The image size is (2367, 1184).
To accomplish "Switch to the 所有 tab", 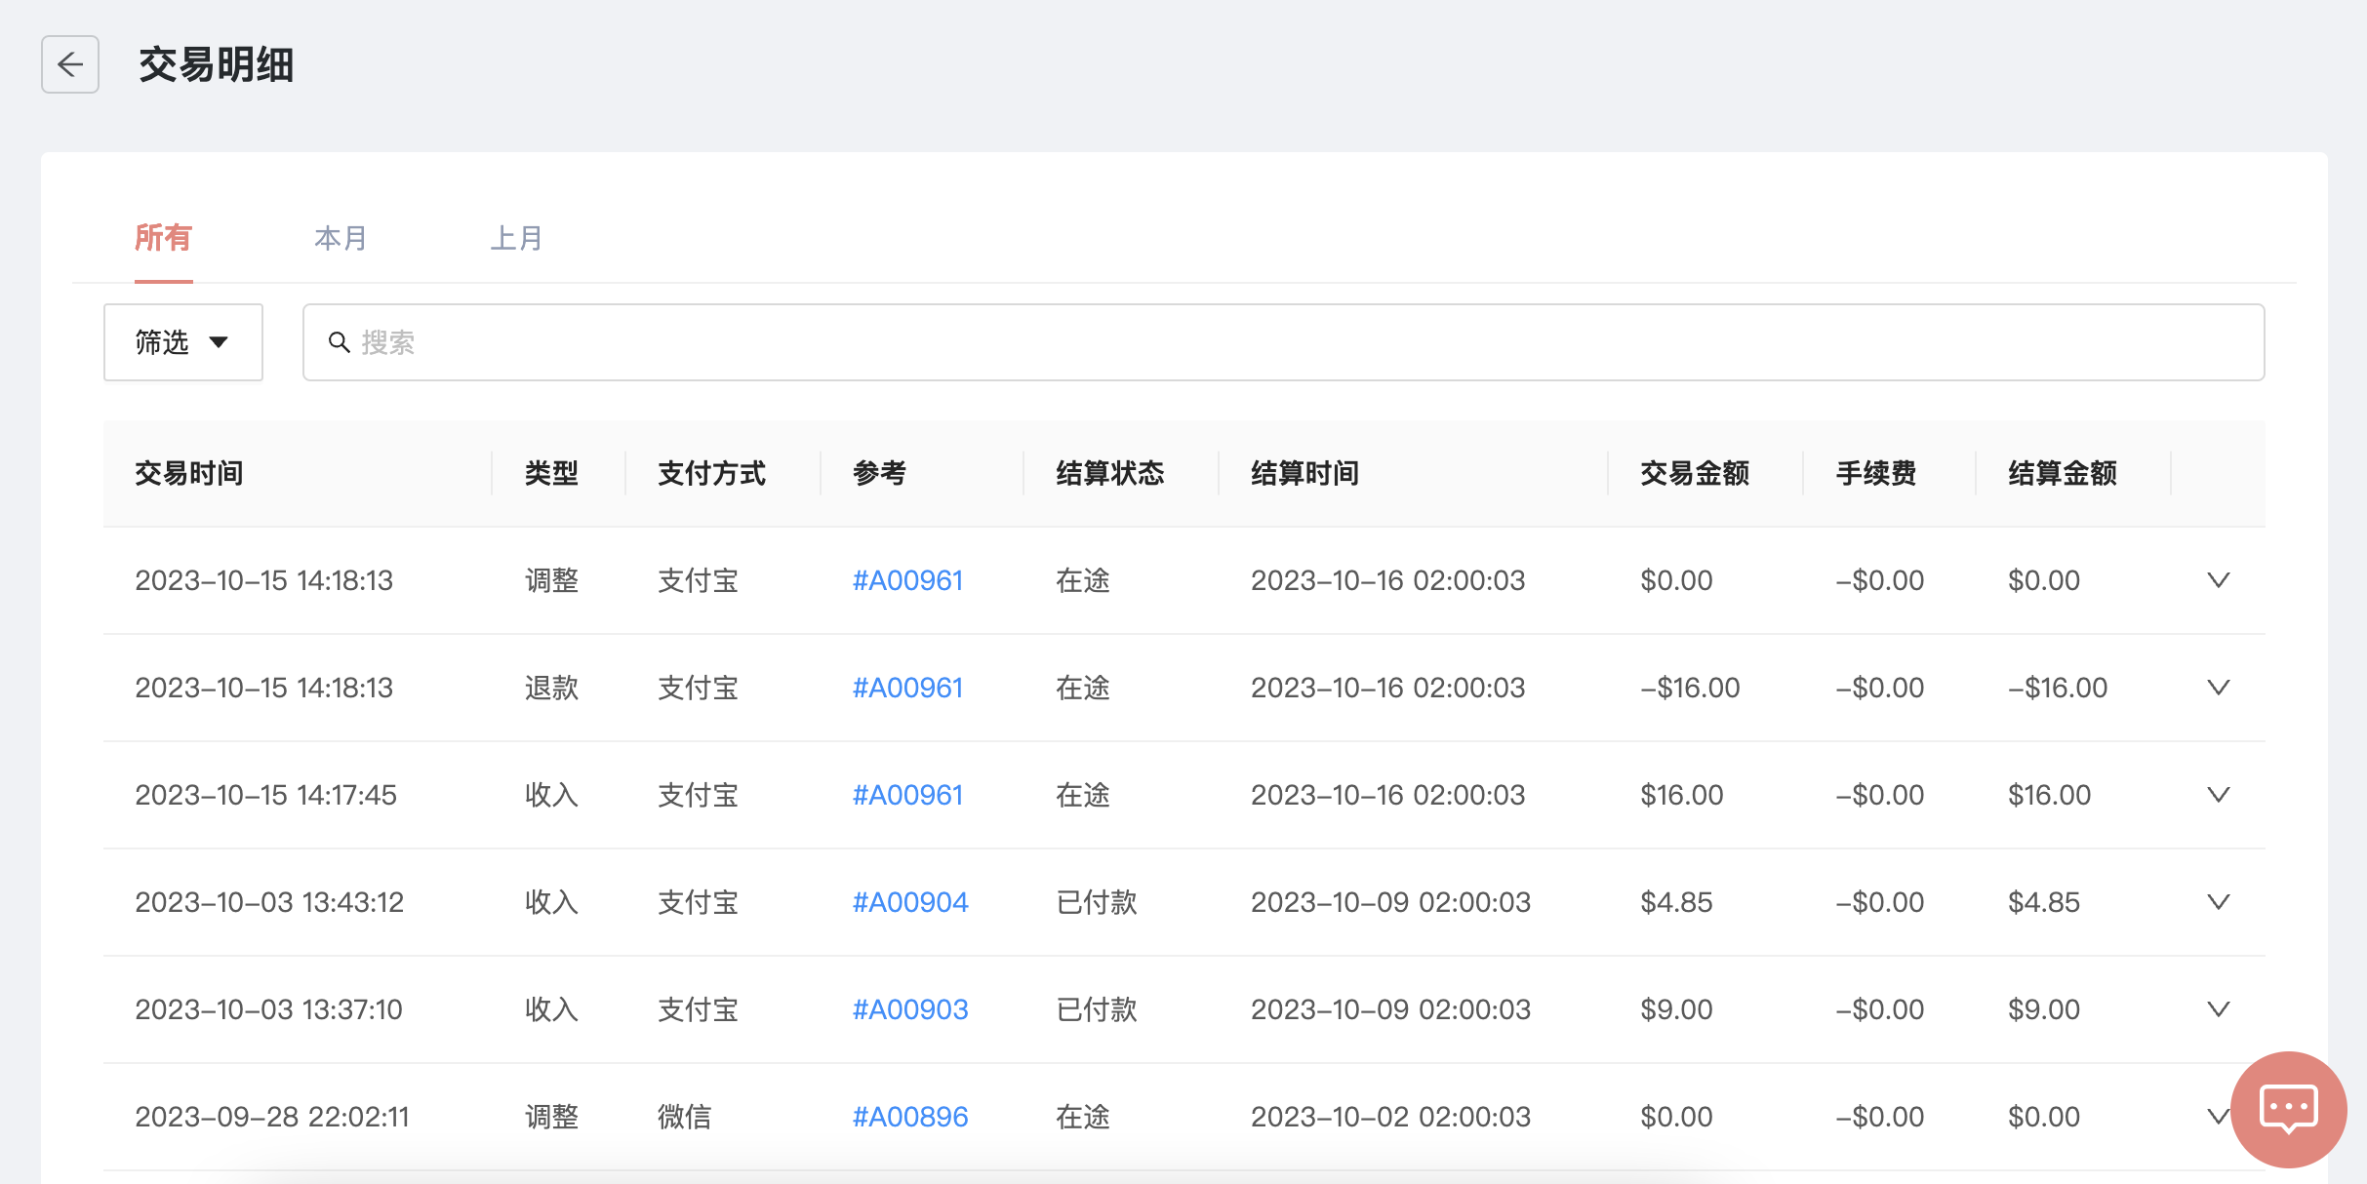I will coord(163,238).
